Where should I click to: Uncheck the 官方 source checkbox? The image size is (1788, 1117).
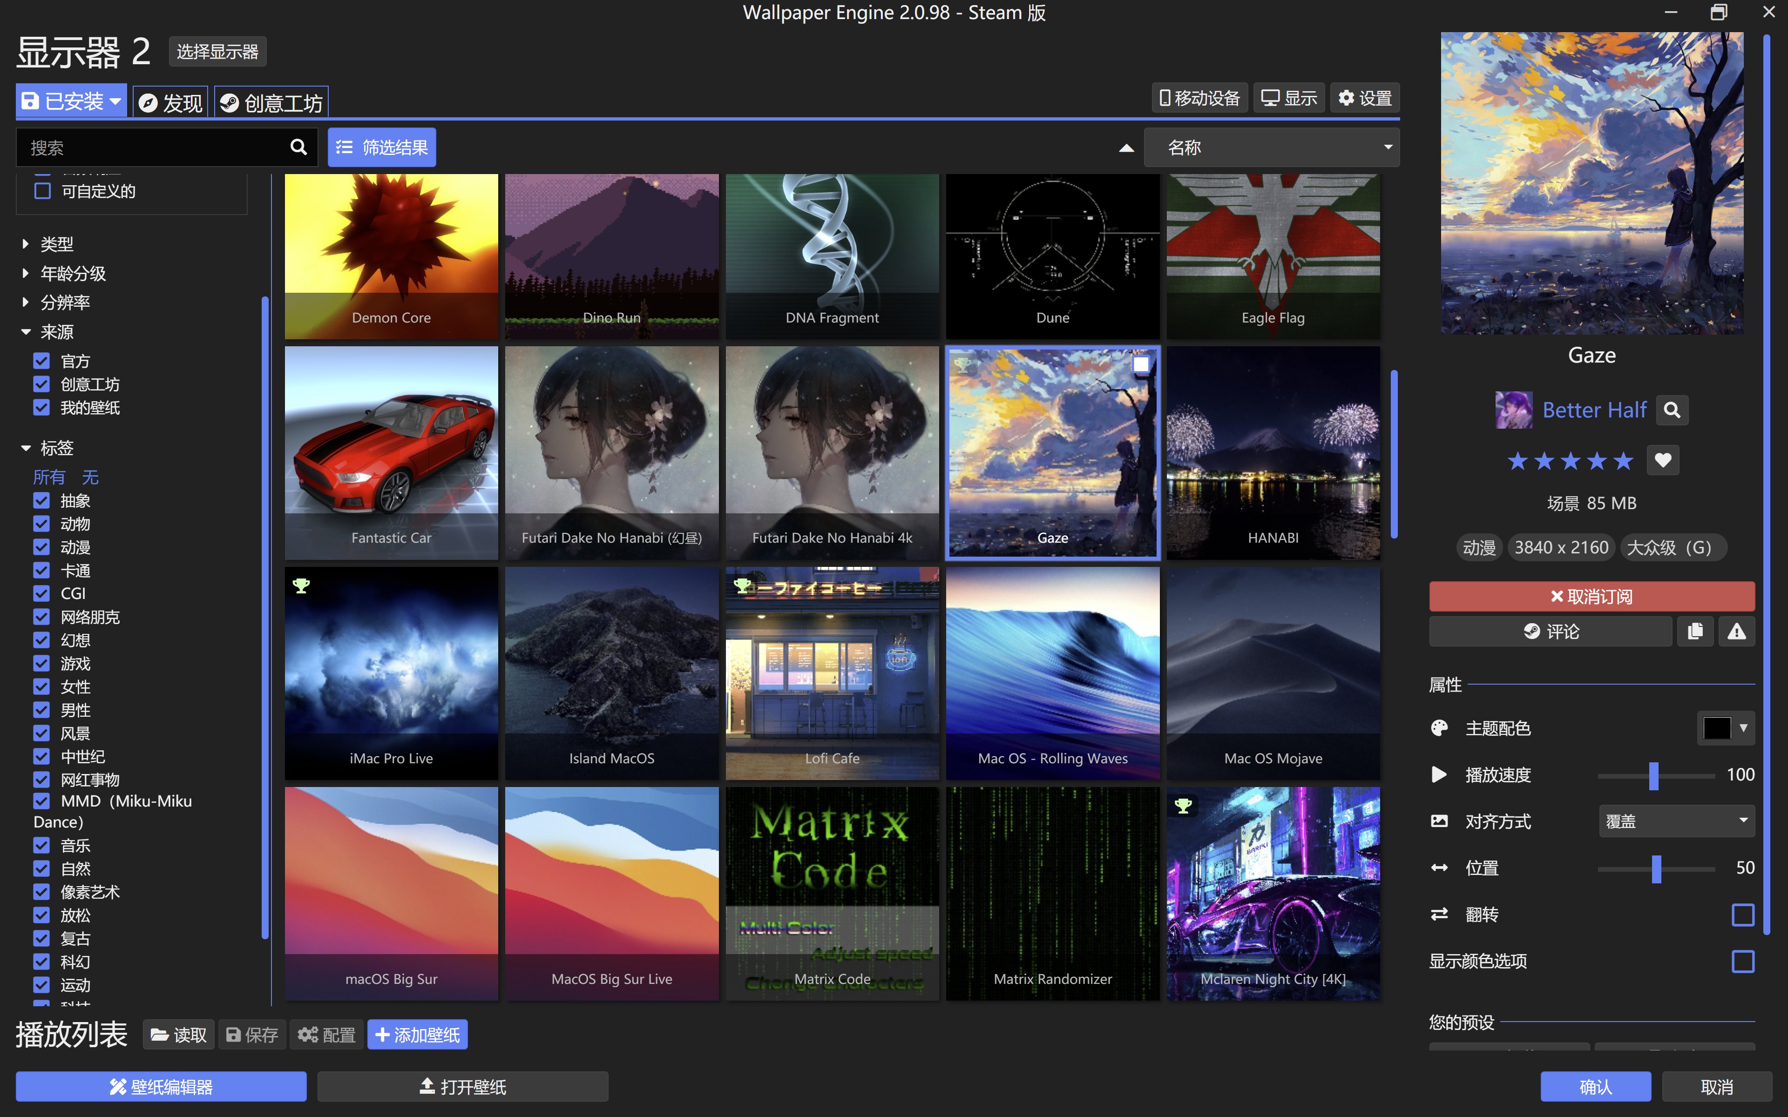pos(41,361)
